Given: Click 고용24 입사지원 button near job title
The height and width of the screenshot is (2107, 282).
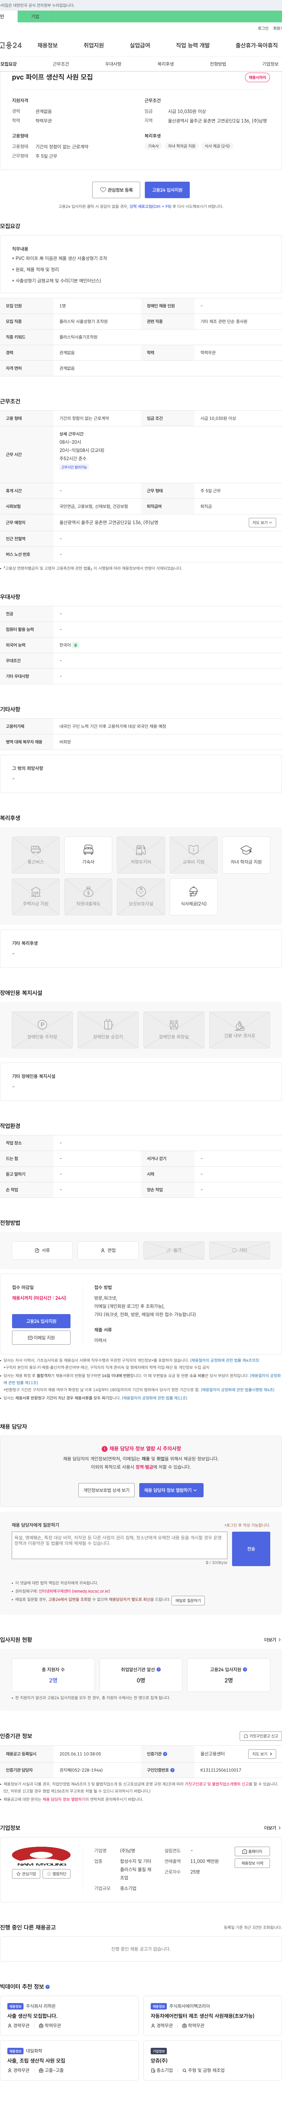Looking at the screenshot, I should 167,190.
